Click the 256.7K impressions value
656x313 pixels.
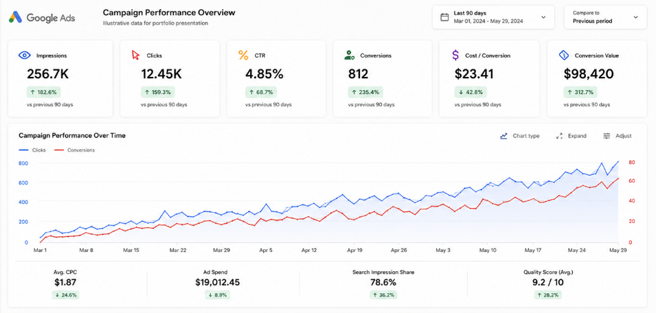[x=47, y=74]
